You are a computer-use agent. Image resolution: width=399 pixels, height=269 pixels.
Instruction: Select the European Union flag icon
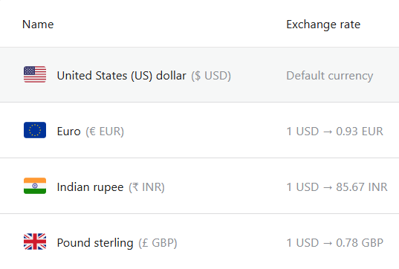click(35, 130)
